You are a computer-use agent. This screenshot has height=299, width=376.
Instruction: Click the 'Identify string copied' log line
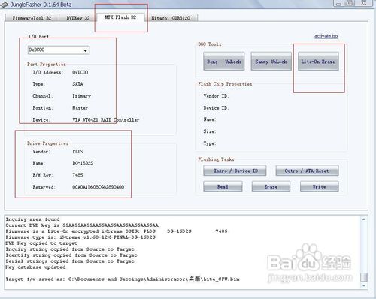pyautogui.click(x=71, y=255)
